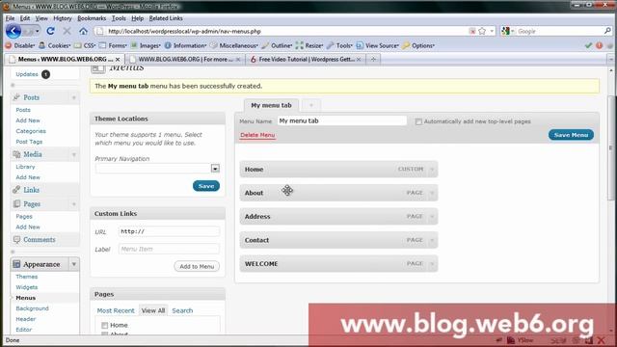The width and height of the screenshot is (617, 347).
Task: Open the History menu
Action: [62, 18]
